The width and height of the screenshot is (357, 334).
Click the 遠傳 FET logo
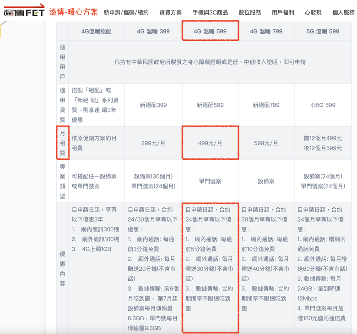(x=24, y=10)
